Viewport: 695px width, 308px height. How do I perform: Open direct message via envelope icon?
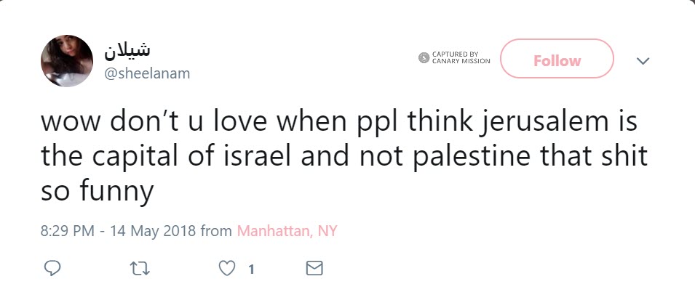tap(314, 269)
